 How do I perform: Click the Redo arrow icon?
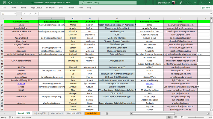15,2
